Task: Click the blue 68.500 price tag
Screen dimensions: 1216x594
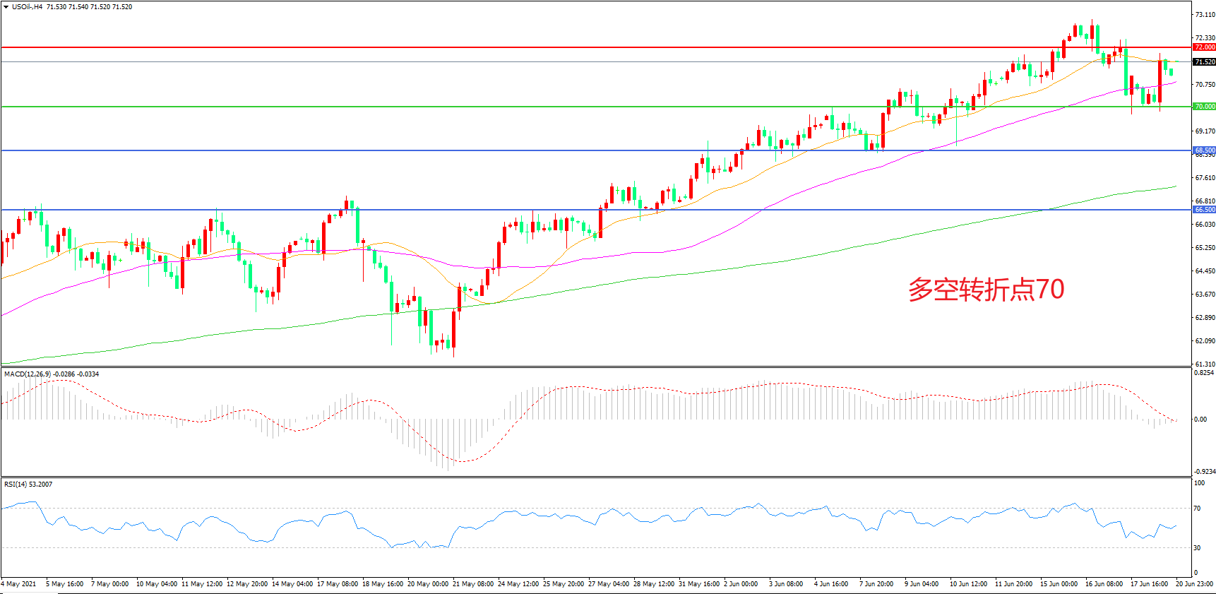Action: [1204, 150]
